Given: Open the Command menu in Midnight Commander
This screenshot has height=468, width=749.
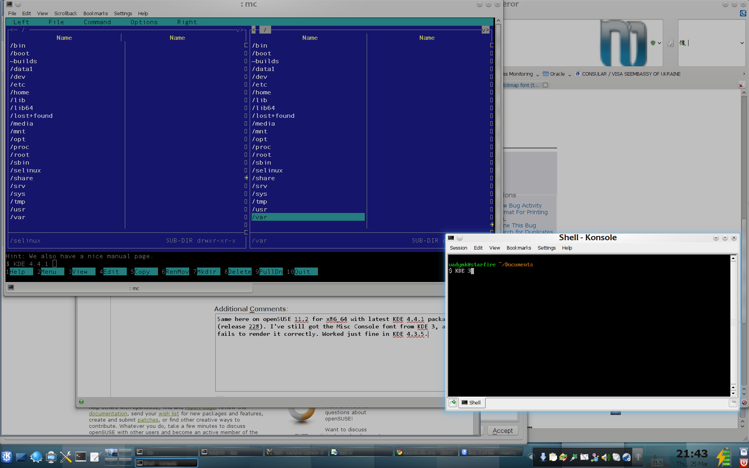Looking at the screenshot, I should tap(97, 22).
